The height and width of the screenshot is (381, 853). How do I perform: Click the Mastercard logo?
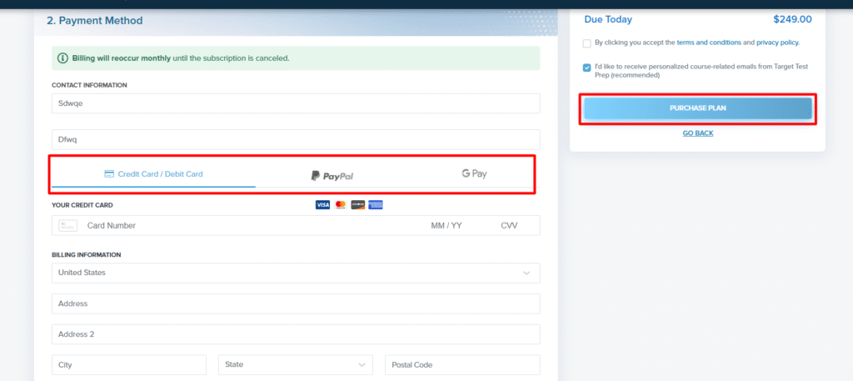click(x=341, y=204)
